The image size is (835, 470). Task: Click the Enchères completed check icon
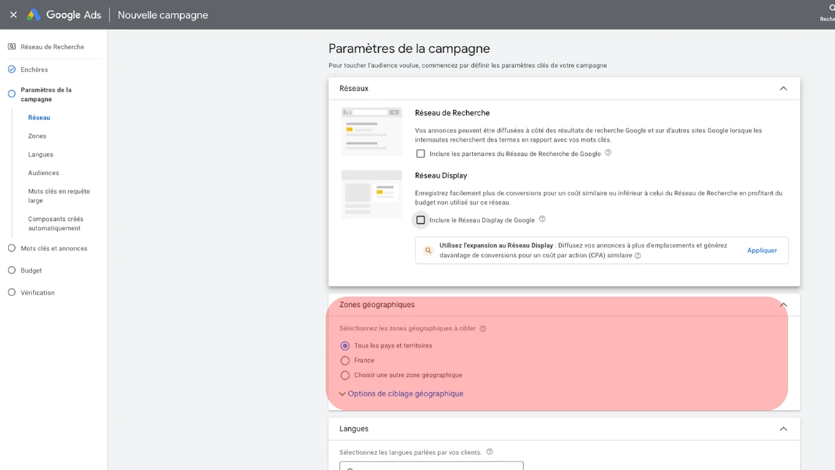click(11, 69)
